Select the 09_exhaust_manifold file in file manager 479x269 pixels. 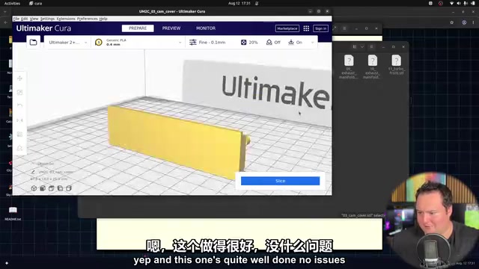click(349, 67)
